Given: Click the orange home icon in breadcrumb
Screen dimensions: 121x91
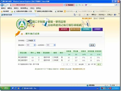Looking at the screenshot, I should tap(22, 34).
